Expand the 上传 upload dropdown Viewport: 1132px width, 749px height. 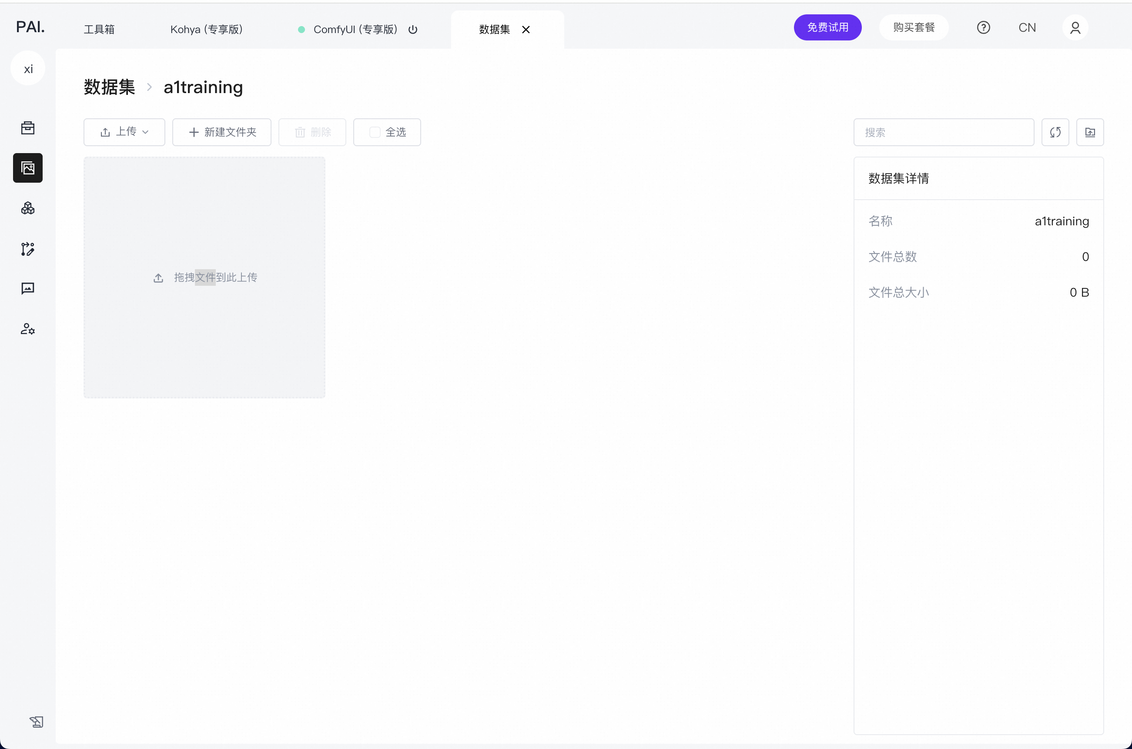click(x=124, y=132)
